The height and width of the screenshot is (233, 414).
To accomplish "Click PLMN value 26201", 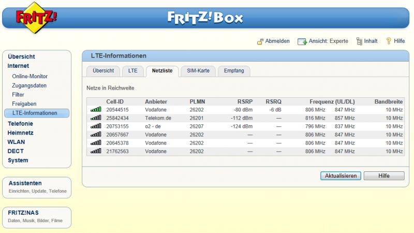I will click(197, 118).
